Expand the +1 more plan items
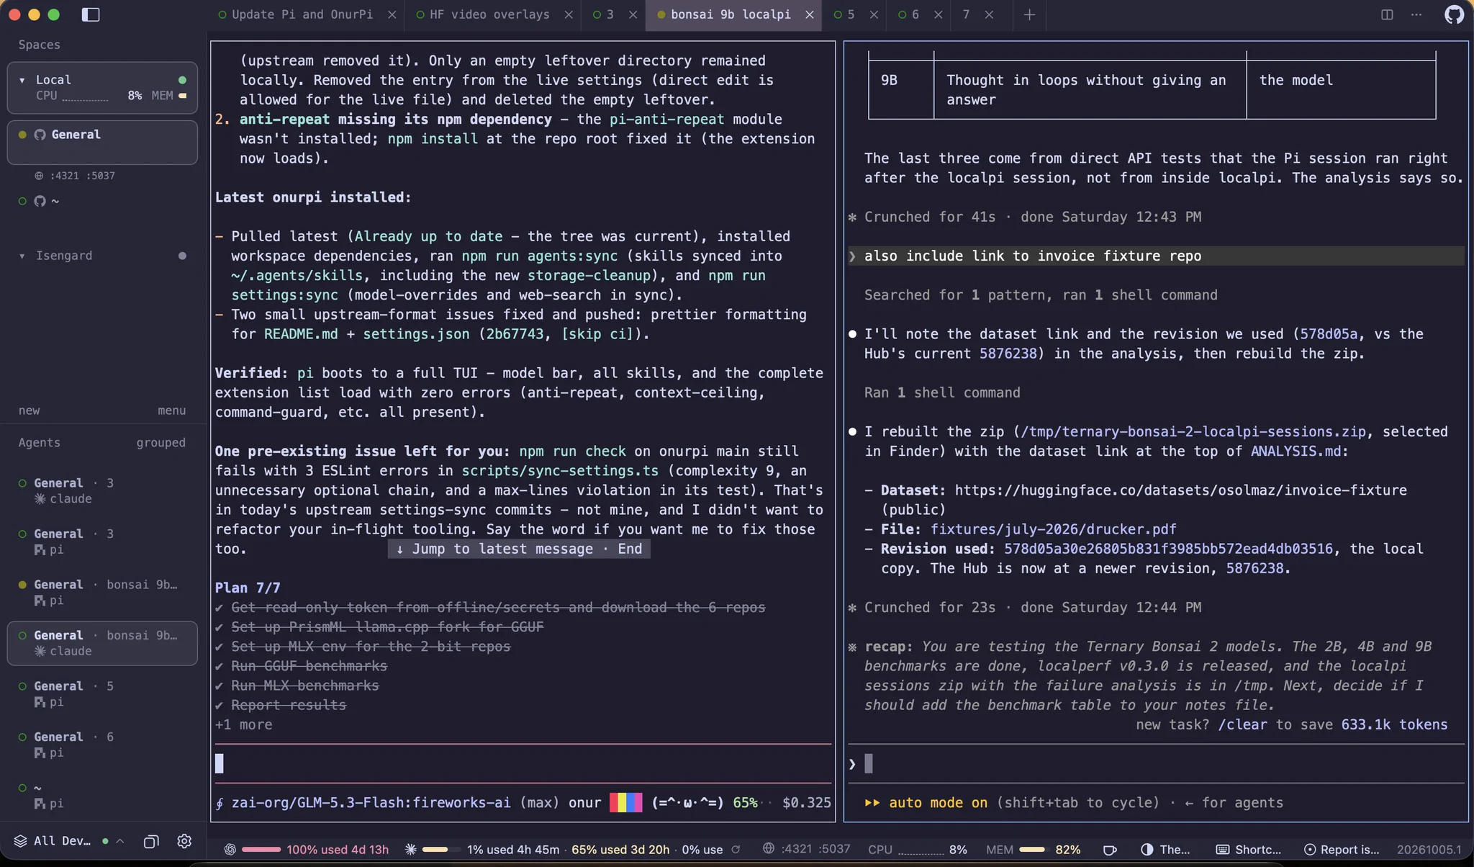1474x867 pixels. [x=243, y=724]
